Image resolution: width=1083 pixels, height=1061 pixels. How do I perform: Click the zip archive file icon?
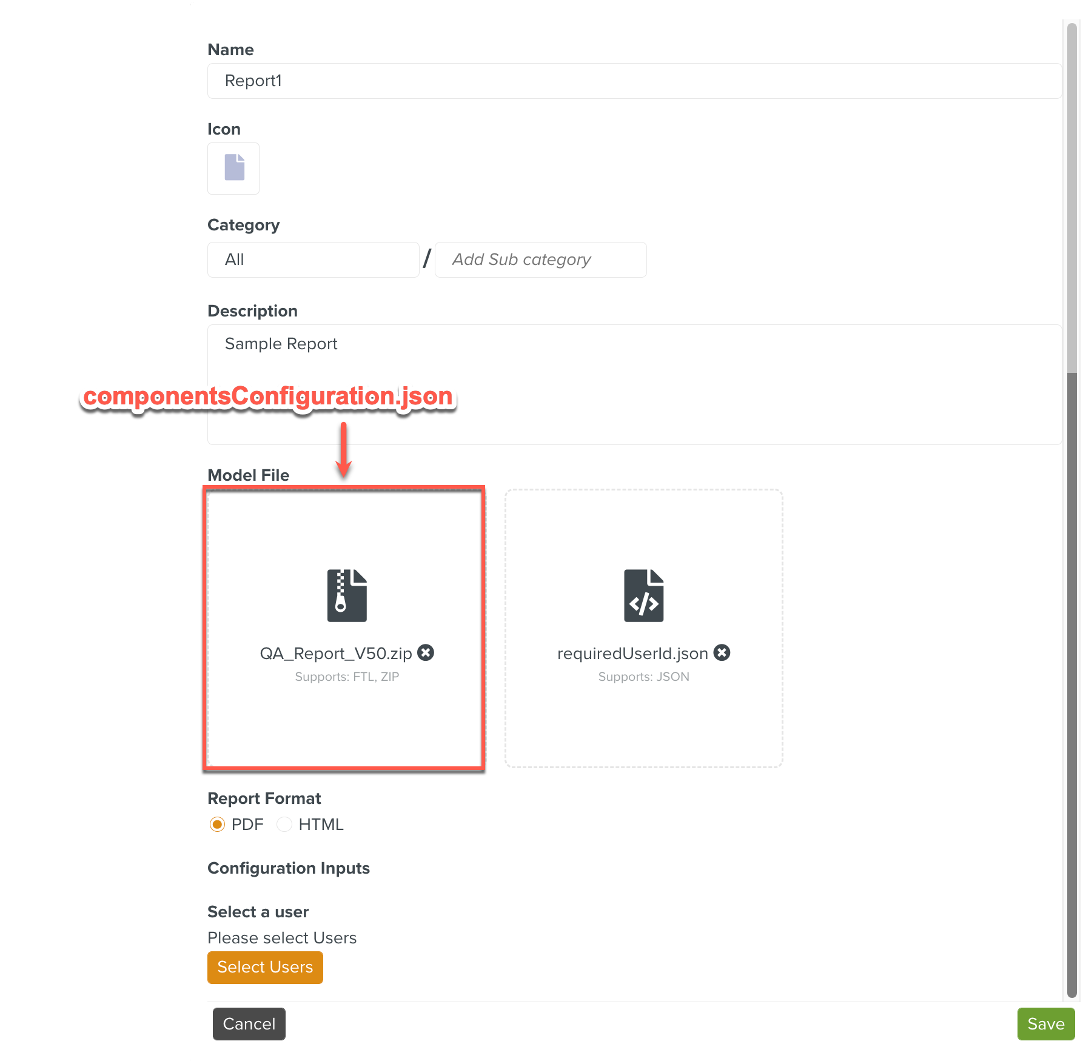347,595
